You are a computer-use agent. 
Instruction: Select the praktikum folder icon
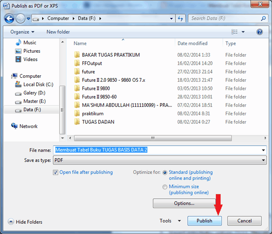tap(77, 114)
